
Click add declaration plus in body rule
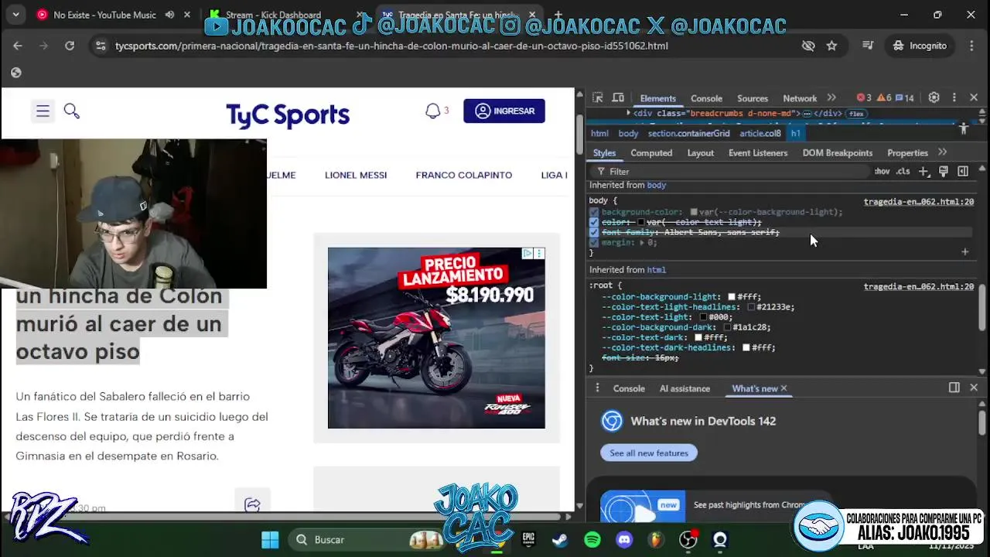click(x=964, y=251)
